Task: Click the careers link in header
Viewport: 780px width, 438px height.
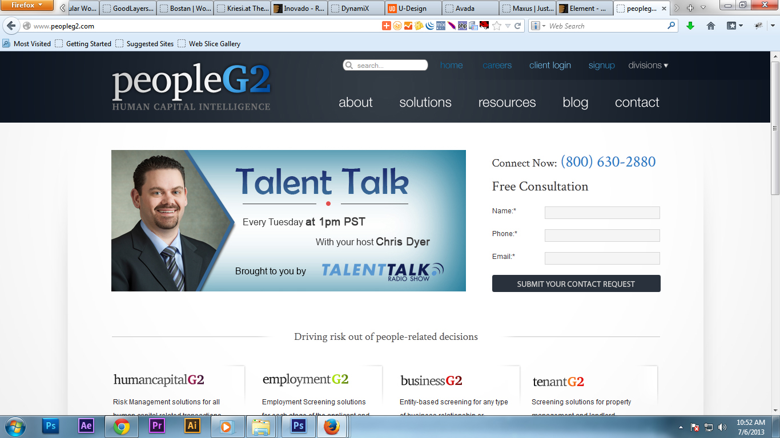Action: (497, 66)
